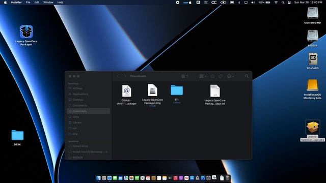Click the battery status indicator
The image size is (326, 183).
coord(264,3)
